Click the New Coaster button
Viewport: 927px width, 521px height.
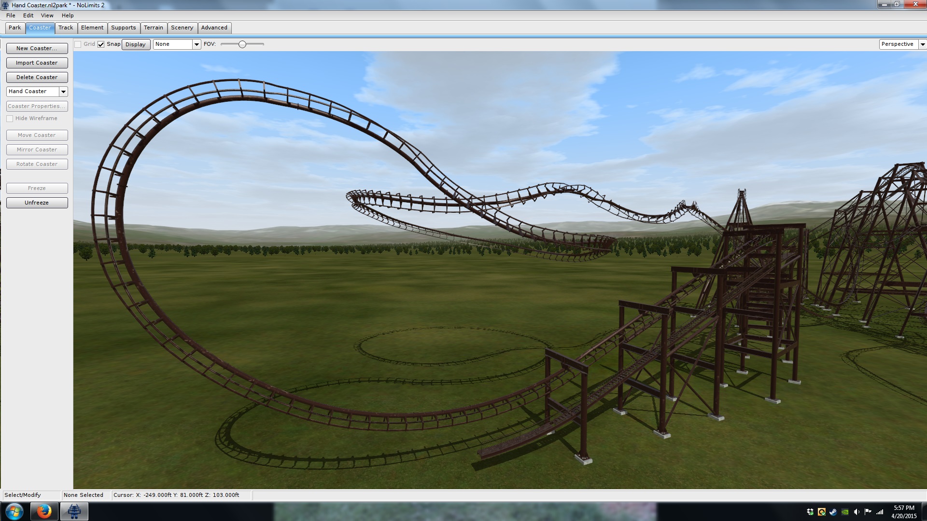(x=37, y=48)
